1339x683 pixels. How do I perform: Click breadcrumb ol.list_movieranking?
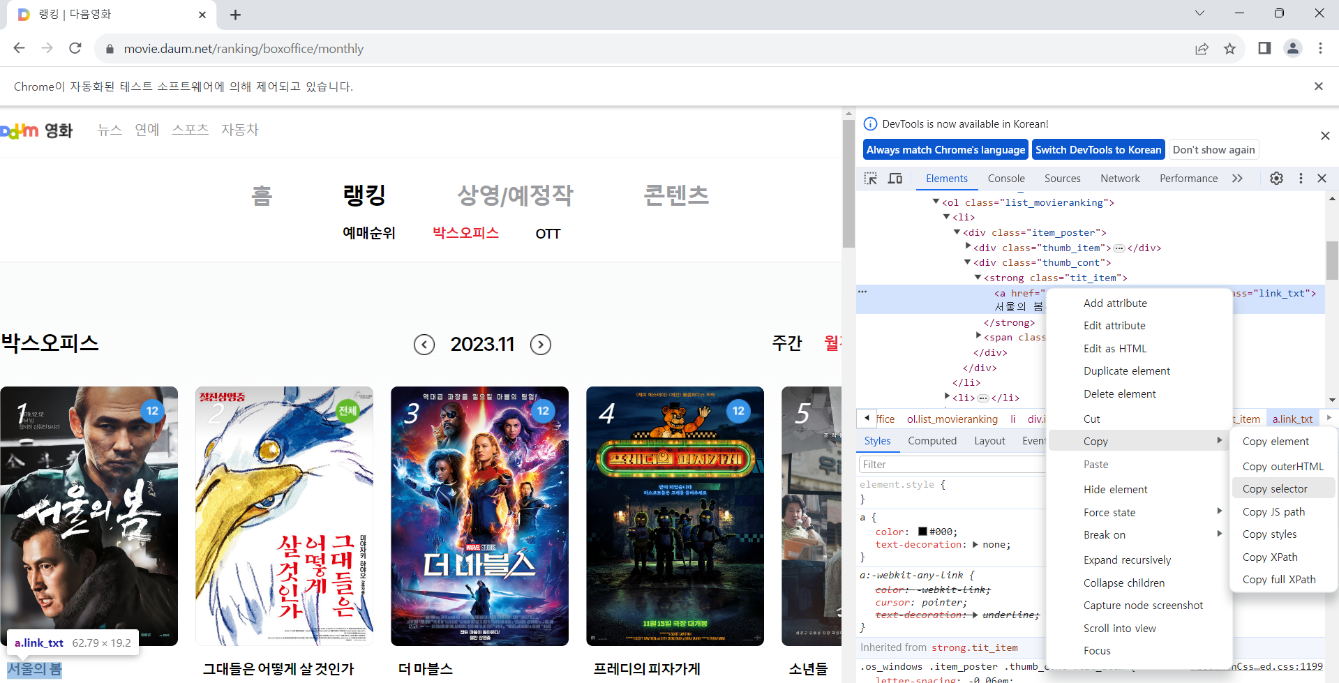952,419
